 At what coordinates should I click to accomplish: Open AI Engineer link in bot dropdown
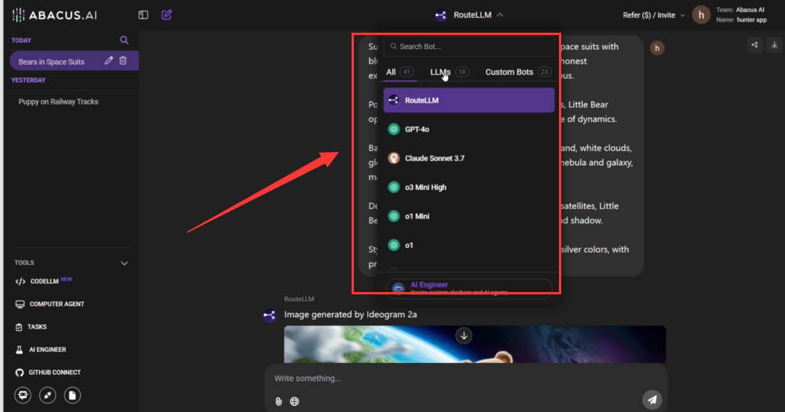pyautogui.click(x=469, y=287)
